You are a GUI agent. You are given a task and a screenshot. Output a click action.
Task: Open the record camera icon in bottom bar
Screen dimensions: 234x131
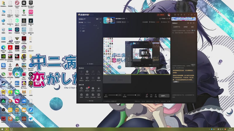tap(151, 95)
